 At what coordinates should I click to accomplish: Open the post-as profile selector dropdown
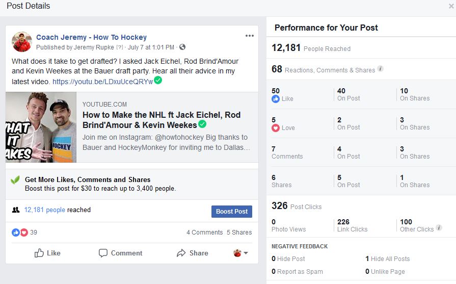pyautogui.click(x=240, y=253)
